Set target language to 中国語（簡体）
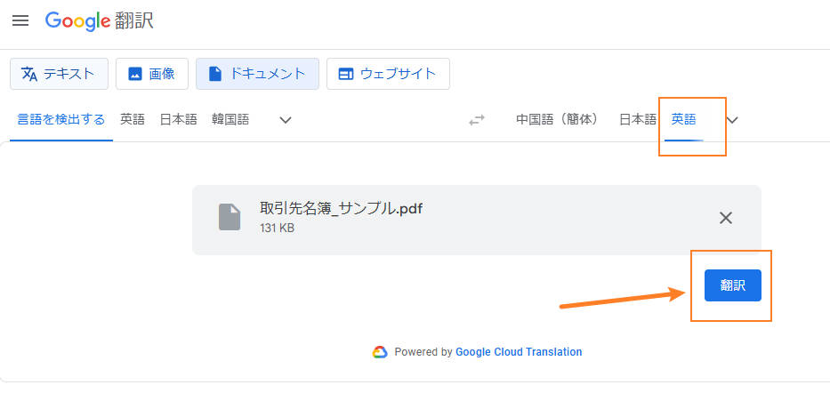Screen dimensions: 830x393 tap(558, 119)
